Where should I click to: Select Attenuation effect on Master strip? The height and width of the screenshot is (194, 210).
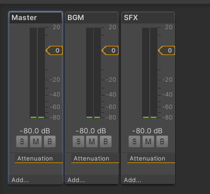tap(39, 158)
